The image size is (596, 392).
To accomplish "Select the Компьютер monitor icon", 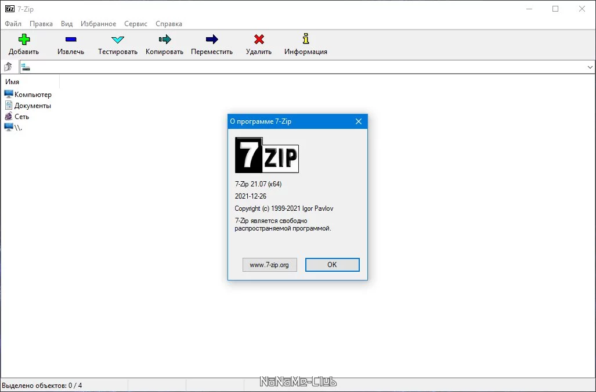I will click(8, 94).
